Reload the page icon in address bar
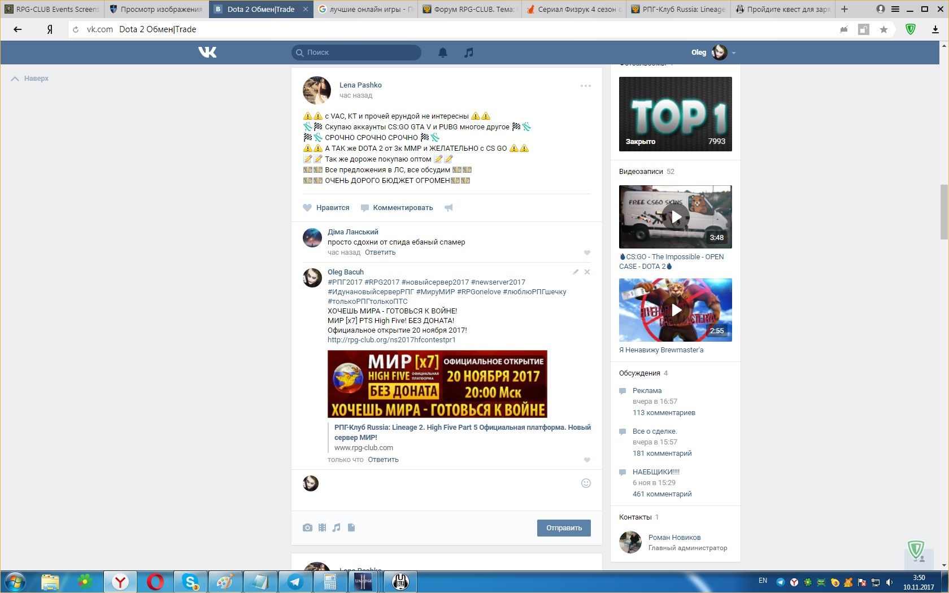949x593 pixels. click(x=76, y=29)
